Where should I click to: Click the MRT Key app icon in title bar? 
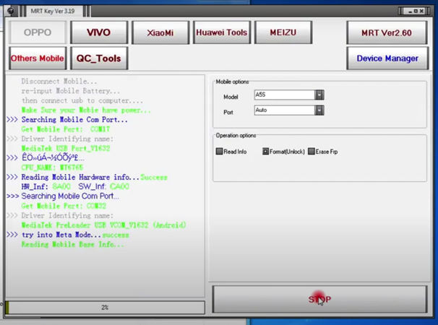(11, 11)
